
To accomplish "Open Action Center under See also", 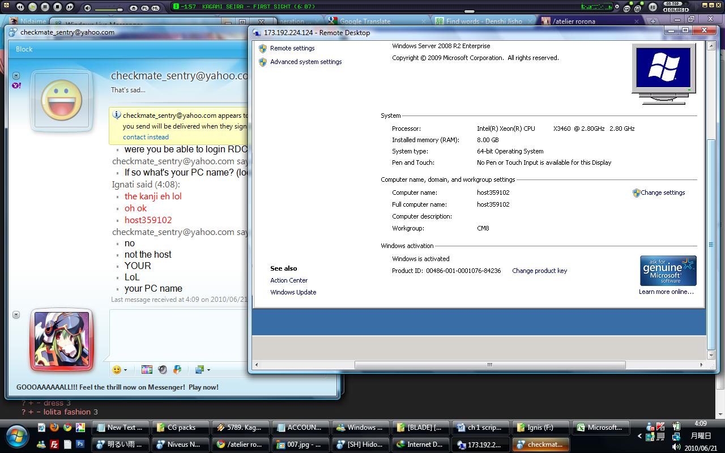I will pyautogui.click(x=289, y=281).
